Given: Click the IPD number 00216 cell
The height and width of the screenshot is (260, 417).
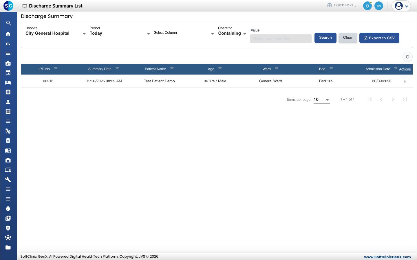Looking at the screenshot, I should click(x=48, y=81).
